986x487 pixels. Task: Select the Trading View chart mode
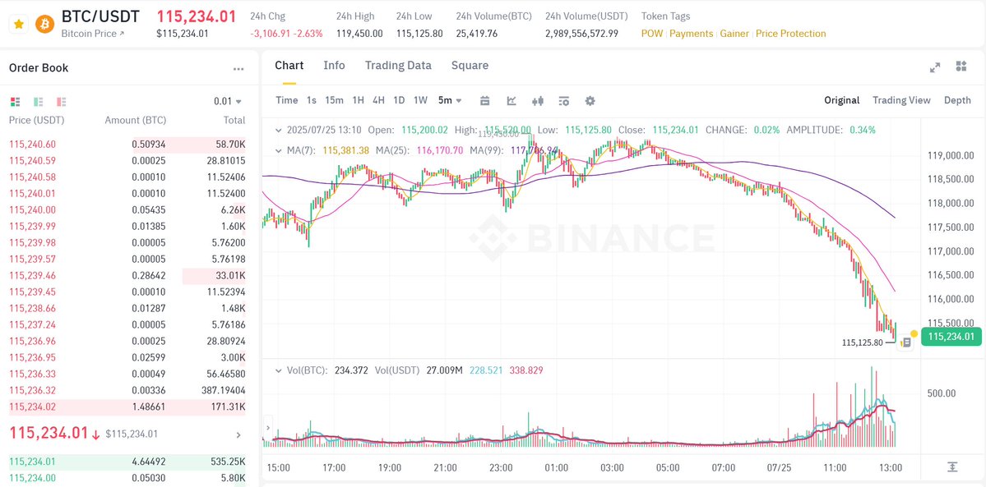click(901, 100)
